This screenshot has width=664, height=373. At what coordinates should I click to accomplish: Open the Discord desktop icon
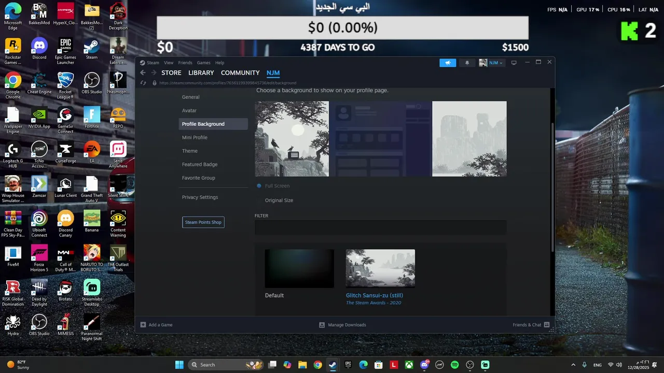(39, 48)
